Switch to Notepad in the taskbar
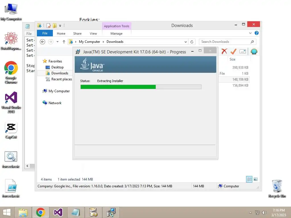 click(76, 212)
